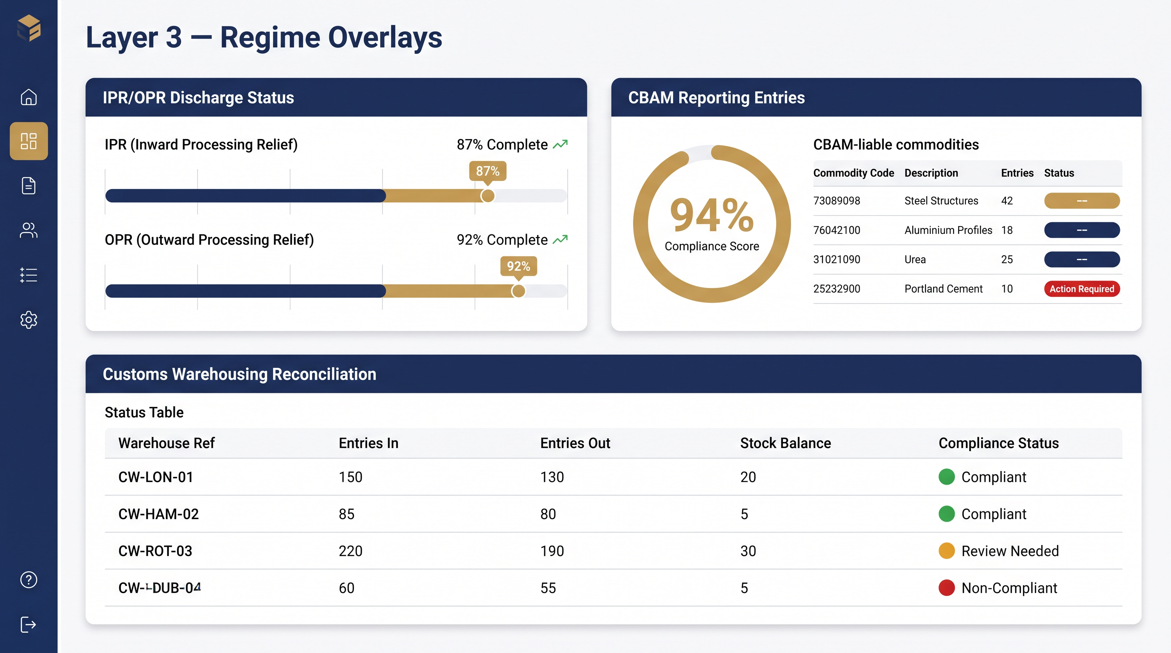Click the Description column header
Screen dimensions: 1171x653
pos(931,173)
